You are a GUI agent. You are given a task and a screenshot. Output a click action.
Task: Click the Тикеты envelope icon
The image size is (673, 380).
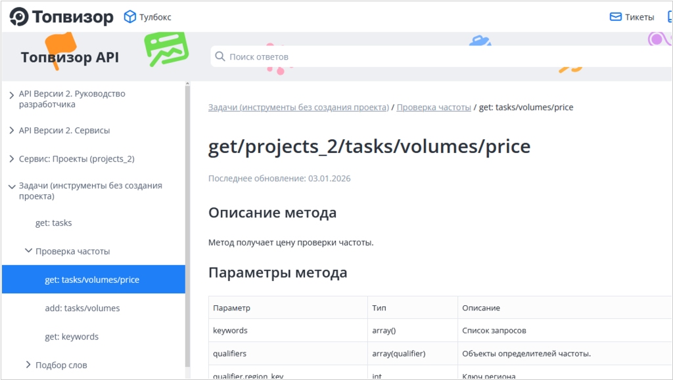[616, 17]
